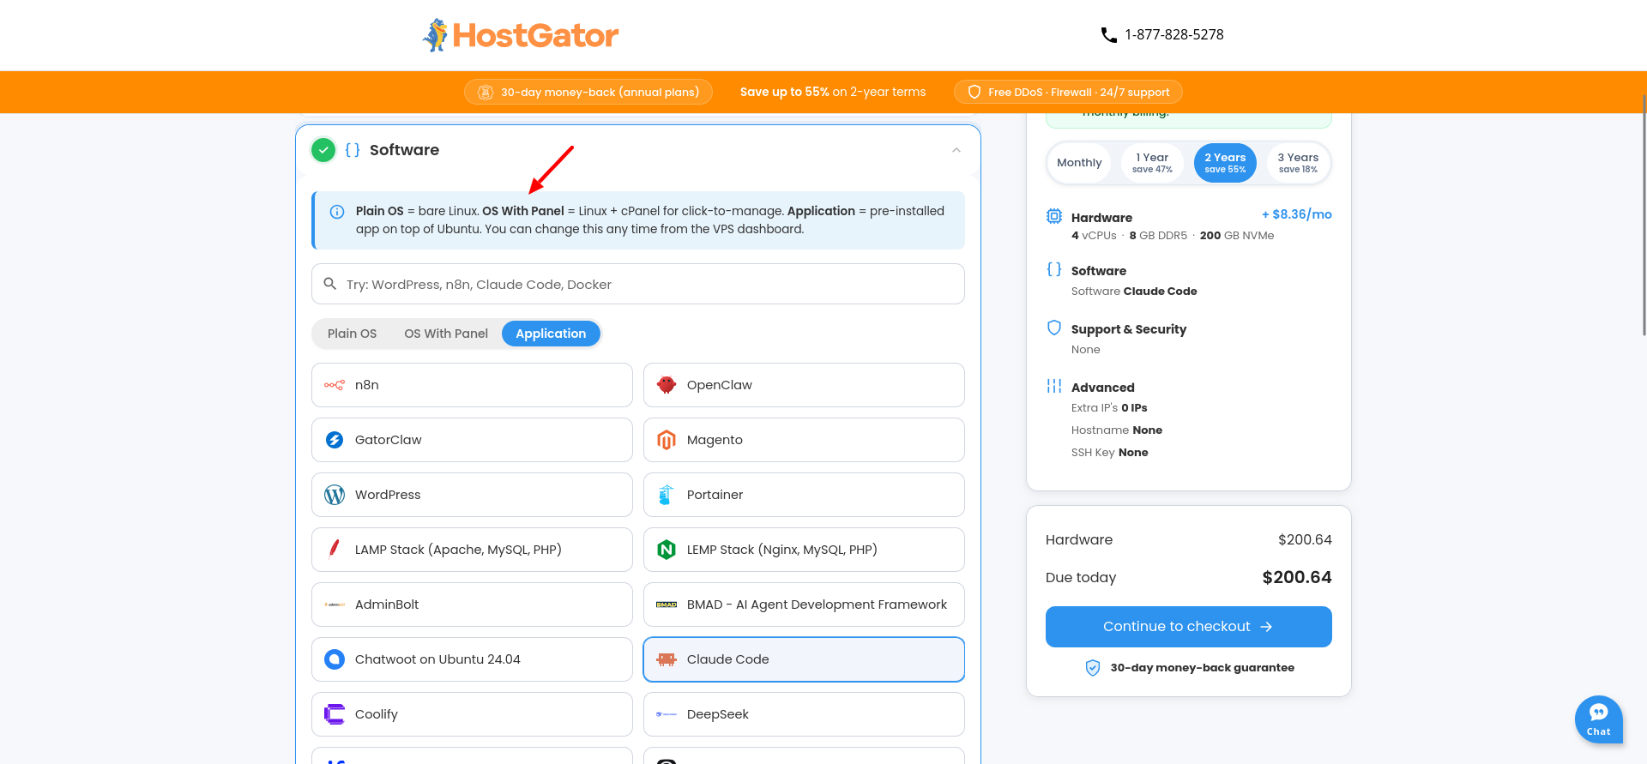
Task: Click the info icon in Plain OS notice
Action: coord(337,212)
